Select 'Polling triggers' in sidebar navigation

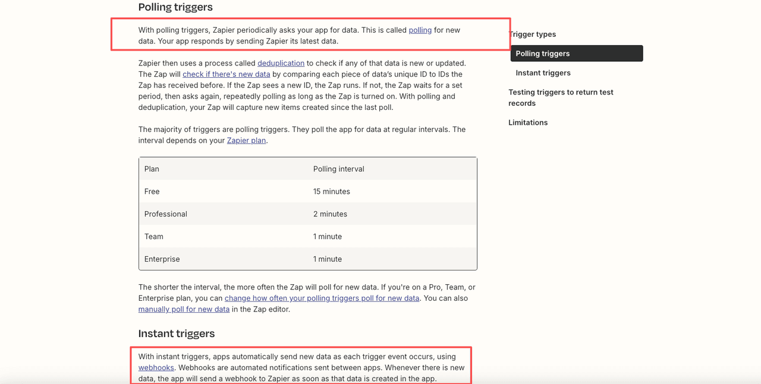(x=576, y=53)
